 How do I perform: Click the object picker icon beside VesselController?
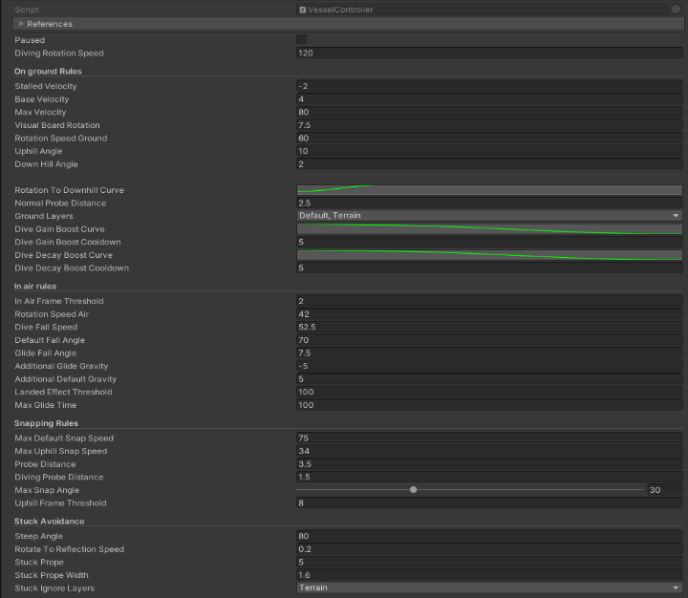coord(676,10)
